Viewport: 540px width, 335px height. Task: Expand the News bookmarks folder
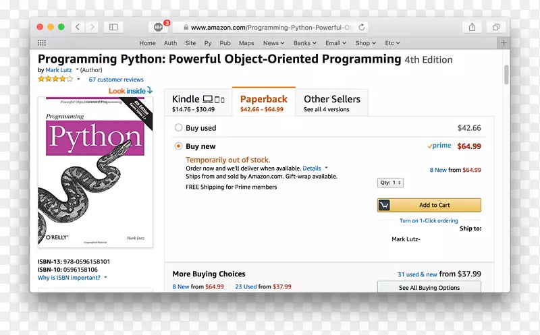click(x=274, y=43)
